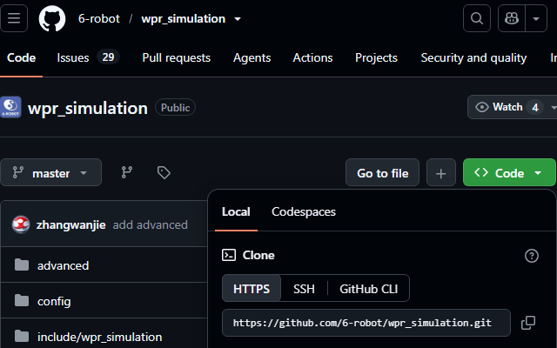Click the HTTPS clone URL field
Viewport: 557px width, 348px height.
[366, 323]
